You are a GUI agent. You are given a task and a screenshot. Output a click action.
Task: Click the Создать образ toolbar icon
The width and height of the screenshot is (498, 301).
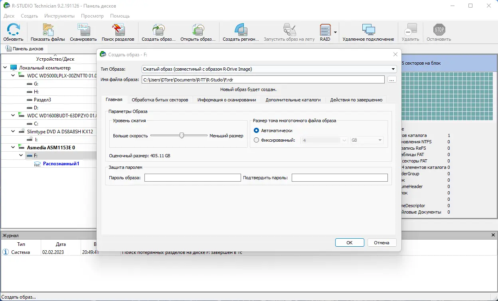(158, 30)
